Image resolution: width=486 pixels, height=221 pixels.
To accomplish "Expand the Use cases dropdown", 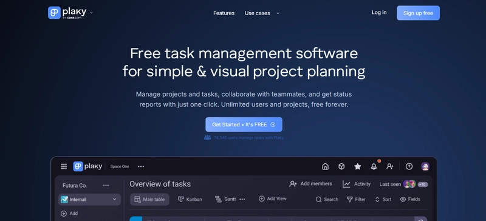I will coord(262,13).
